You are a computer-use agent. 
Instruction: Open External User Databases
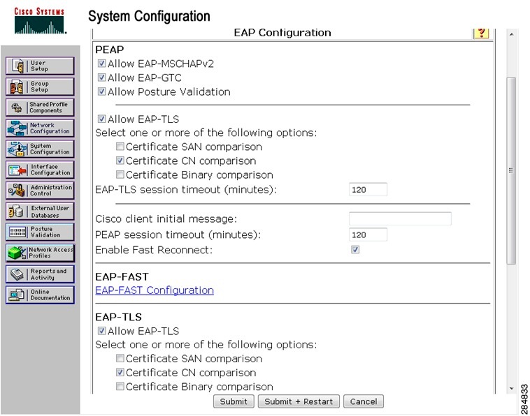(x=40, y=211)
